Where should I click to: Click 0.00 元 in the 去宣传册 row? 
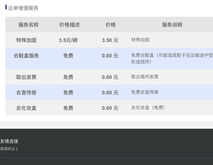coord(110,92)
